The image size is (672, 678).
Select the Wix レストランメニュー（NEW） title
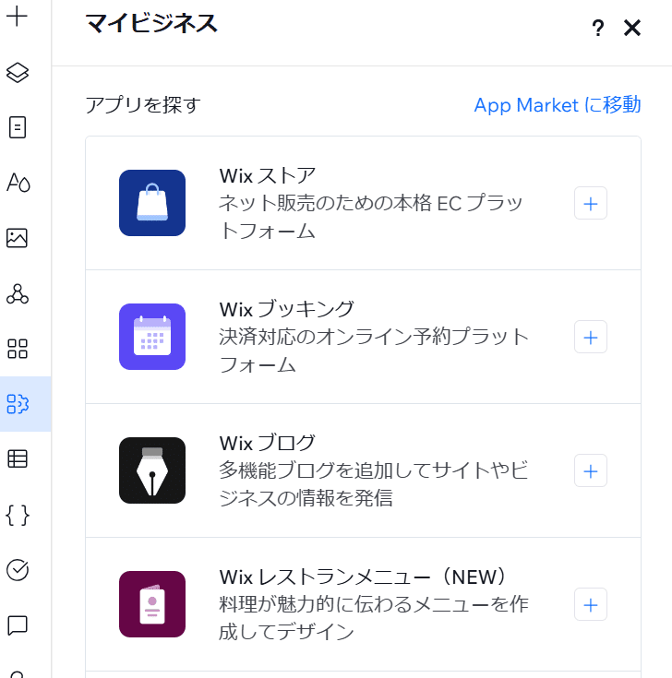click(x=363, y=577)
